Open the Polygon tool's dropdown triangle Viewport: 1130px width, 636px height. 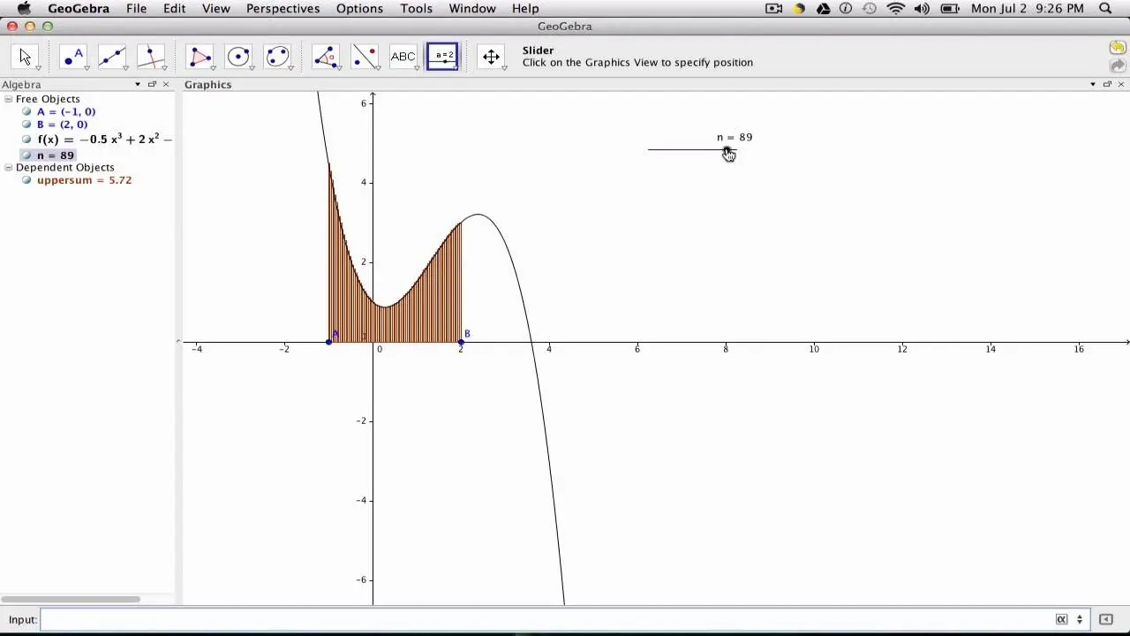click(x=213, y=68)
